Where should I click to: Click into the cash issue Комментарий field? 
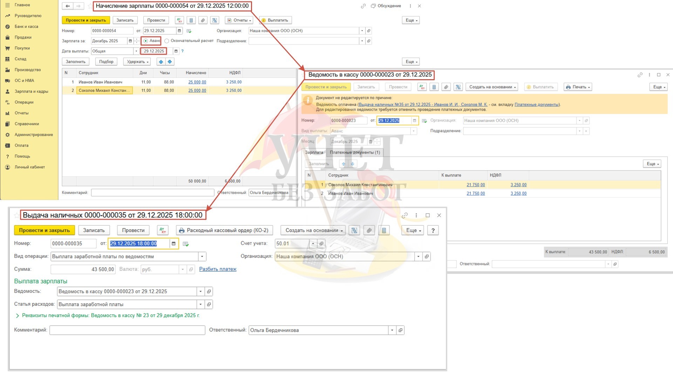point(127,330)
